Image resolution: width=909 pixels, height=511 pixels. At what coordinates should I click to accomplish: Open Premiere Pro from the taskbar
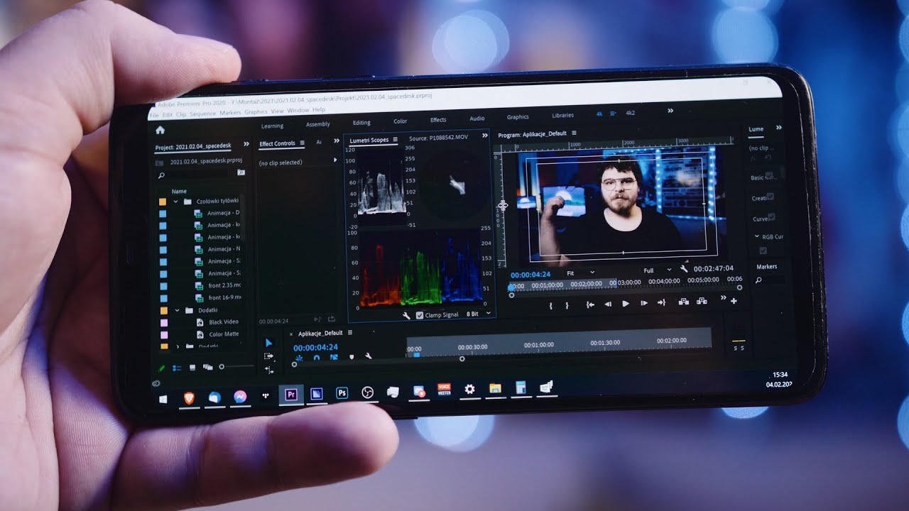(x=290, y=394)
